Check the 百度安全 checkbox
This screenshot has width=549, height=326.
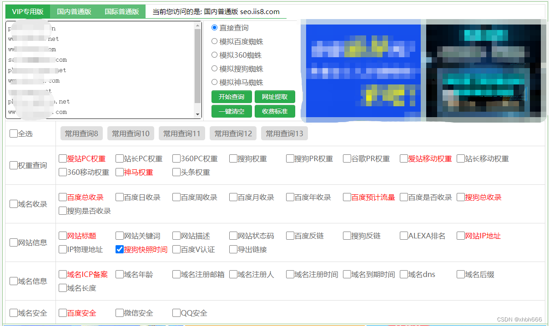(x=63, y=313)
